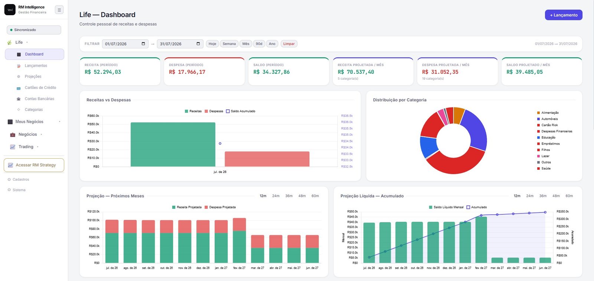Filter by Ano

tap(272, 44)
